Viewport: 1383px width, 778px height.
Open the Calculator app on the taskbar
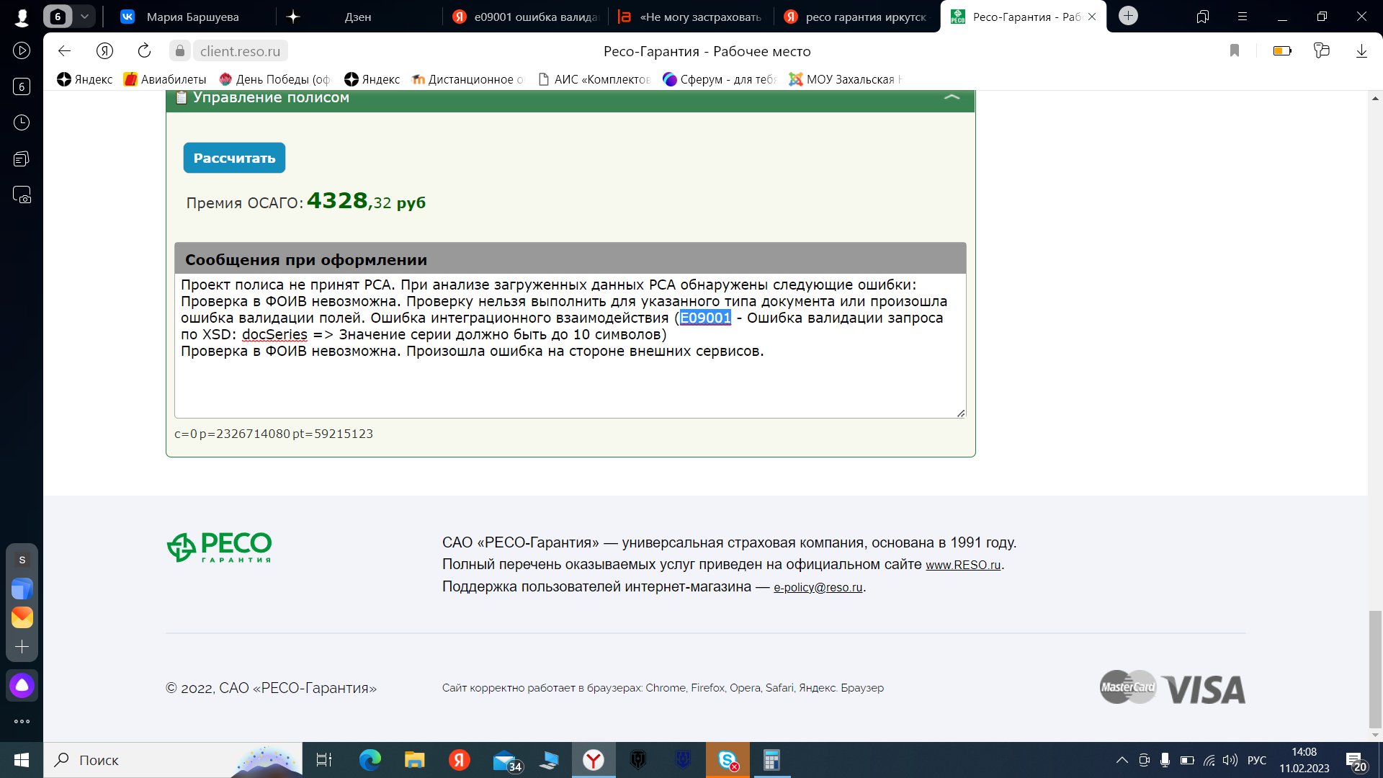(x=771, y=760)
